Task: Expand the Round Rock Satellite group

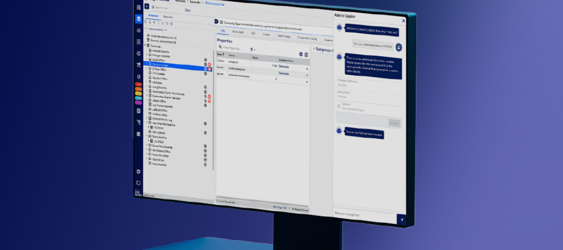Action: [x=147, y=145]
